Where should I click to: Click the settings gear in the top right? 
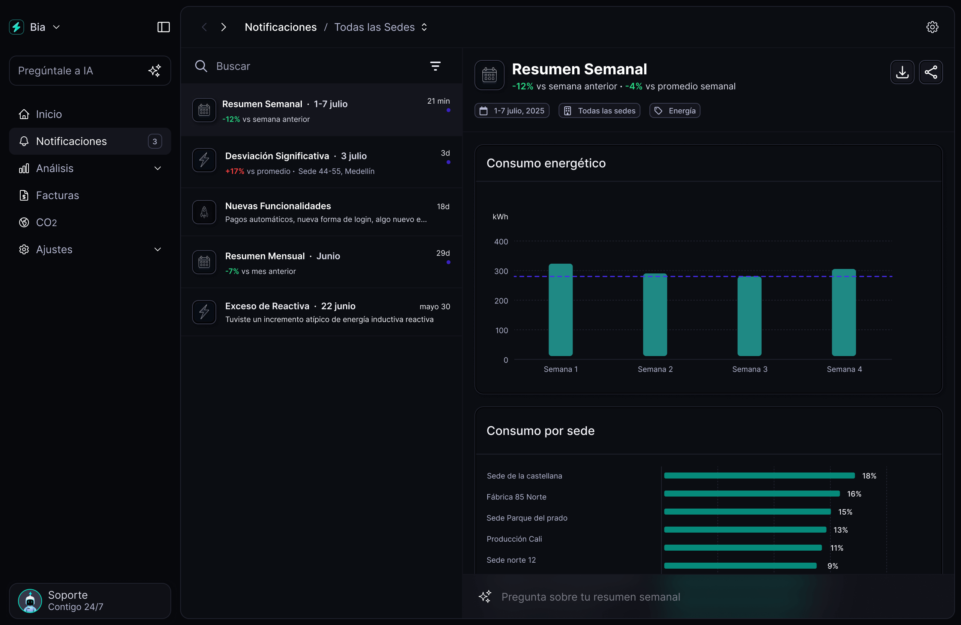click(932, 27)
